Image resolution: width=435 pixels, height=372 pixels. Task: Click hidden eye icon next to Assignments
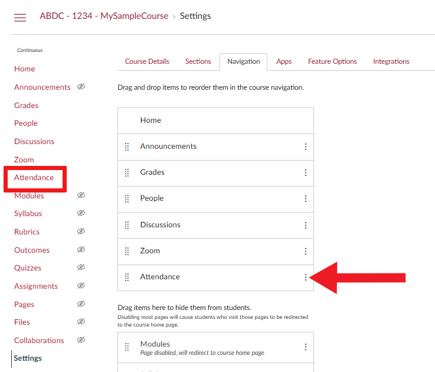pos(81,286)
